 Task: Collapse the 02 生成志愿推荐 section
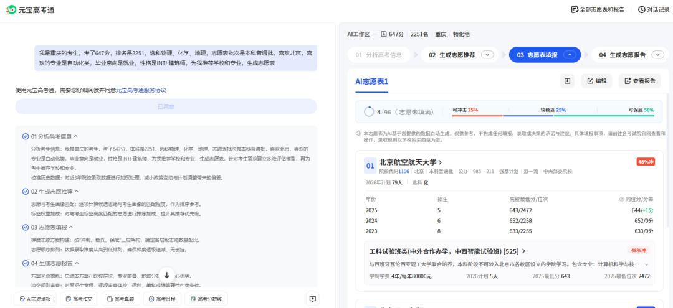tap(77, 192)
